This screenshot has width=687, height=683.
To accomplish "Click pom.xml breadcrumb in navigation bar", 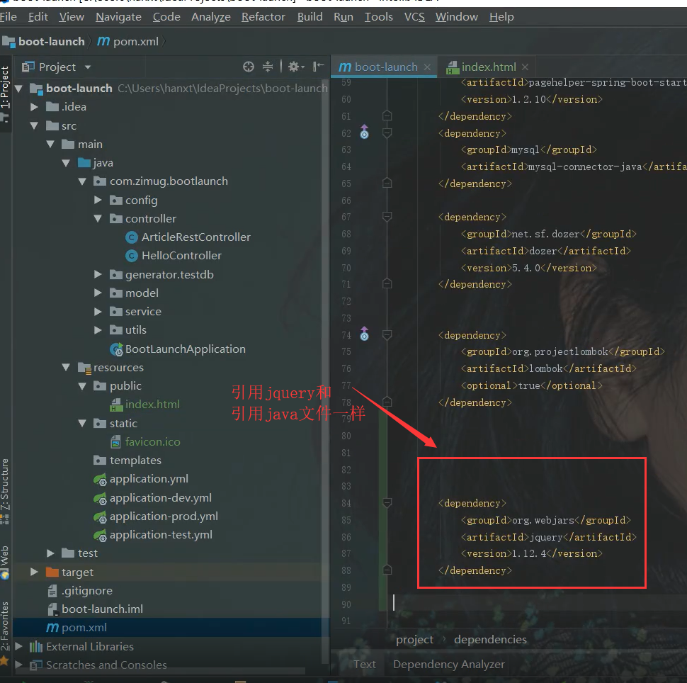I will [x=128, y=42].
